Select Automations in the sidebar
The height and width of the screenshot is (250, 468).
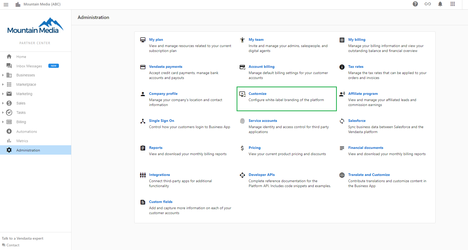(36, 131)
